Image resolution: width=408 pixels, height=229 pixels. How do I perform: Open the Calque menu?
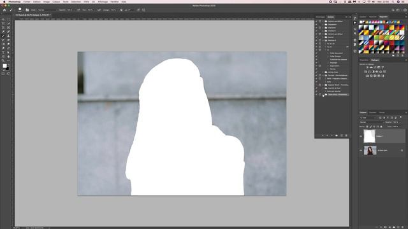[x=56, y=2]
